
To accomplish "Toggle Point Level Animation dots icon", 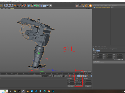I will coord(87,76).
